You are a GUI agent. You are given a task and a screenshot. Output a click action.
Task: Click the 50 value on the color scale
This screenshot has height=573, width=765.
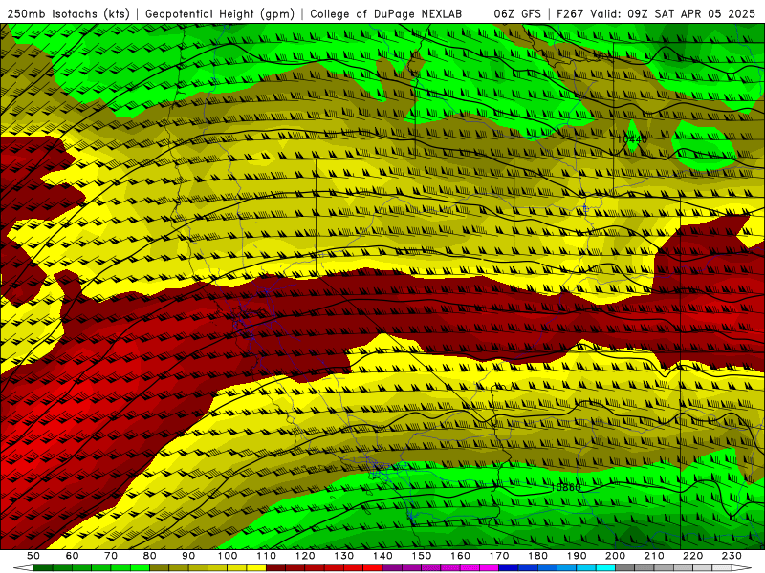pos(33,556)
